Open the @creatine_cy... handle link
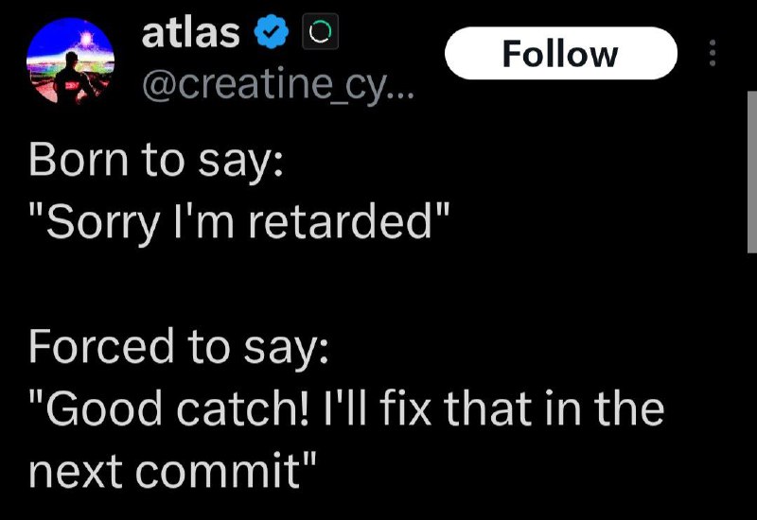Image resolution: width=757 pixels, height=520 pixels. click(x=278, y=86)
